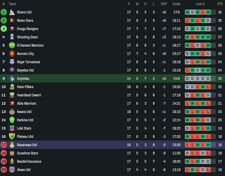225x176 pixels.
Task: Select Heartland Owerri team name
Action: pos(29,95)
